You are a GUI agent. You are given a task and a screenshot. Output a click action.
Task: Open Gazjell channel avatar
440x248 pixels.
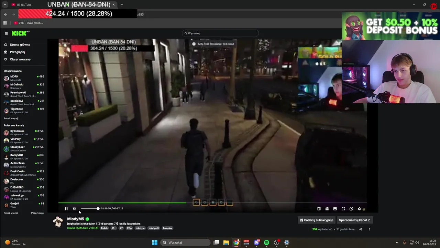pyautogui.click(x=6, y=205)
